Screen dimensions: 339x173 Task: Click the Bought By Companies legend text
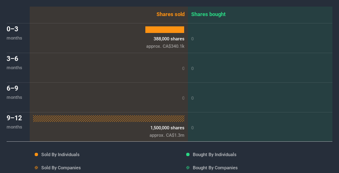(215, 168)
